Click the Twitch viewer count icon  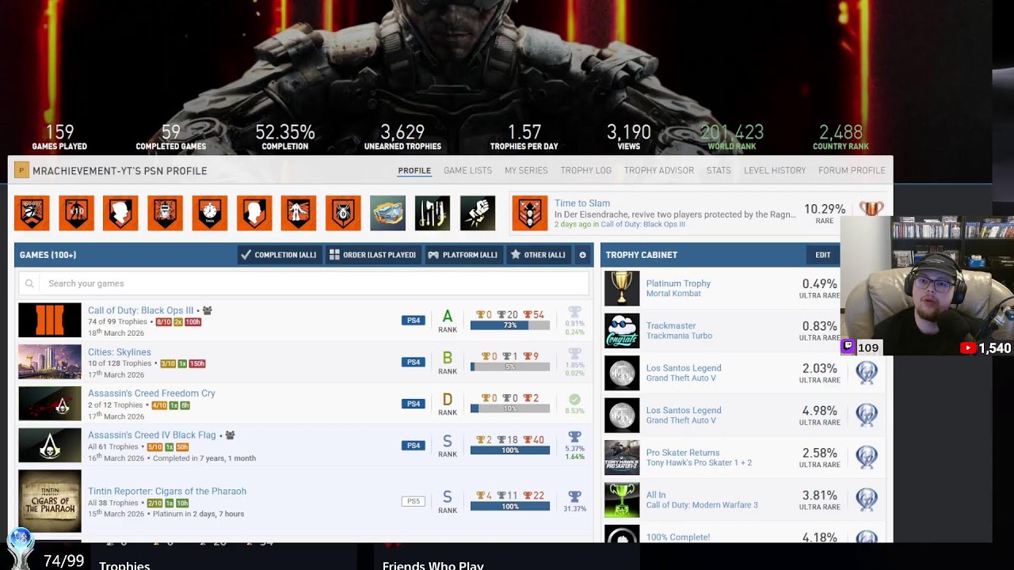(x=848, y=348)
